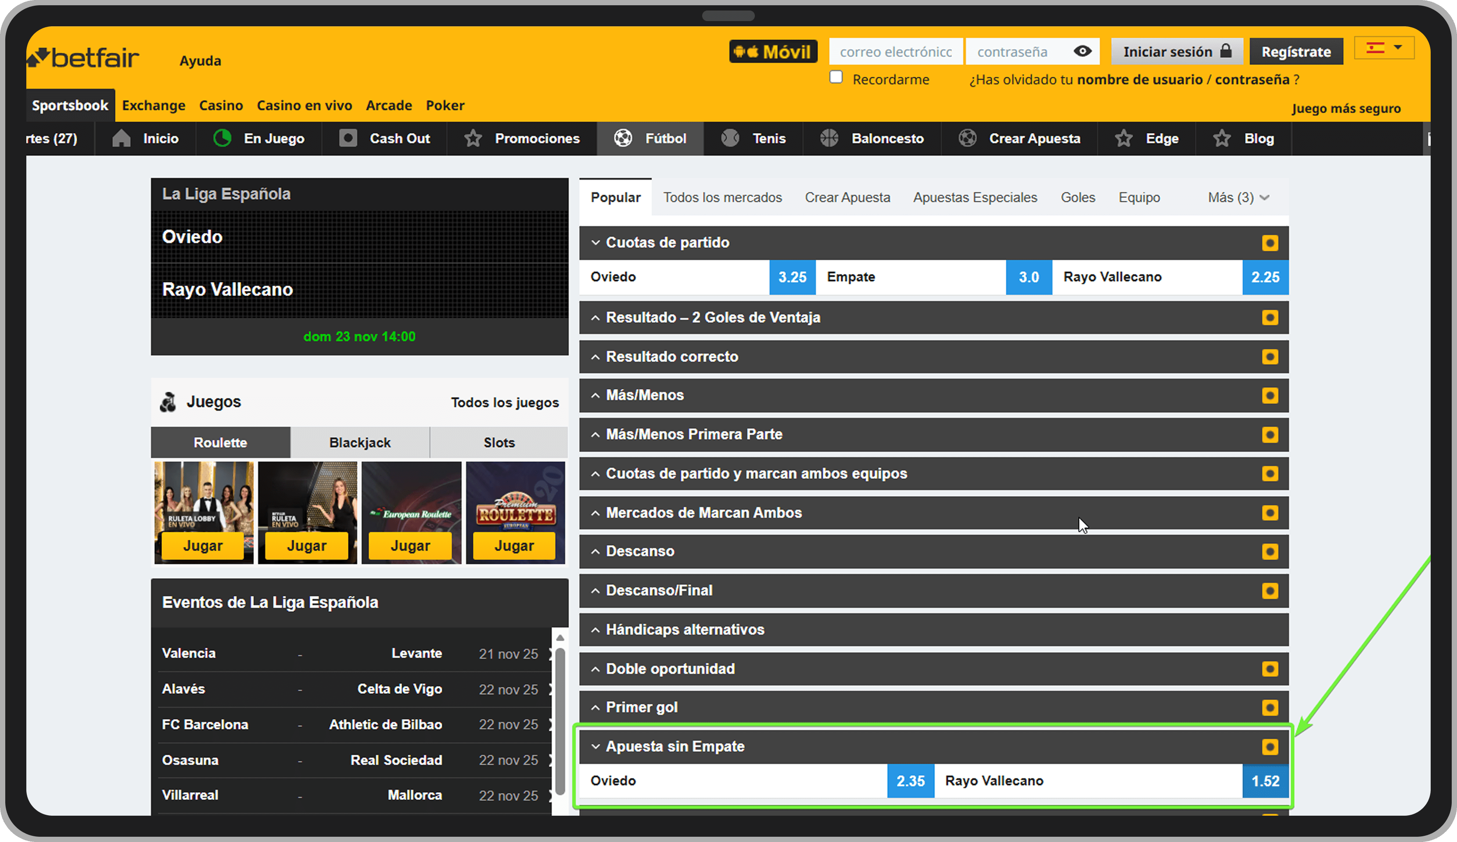Click the En Juego clock icon
Viewport: 1457px width, 842px height.
(222, 138)
